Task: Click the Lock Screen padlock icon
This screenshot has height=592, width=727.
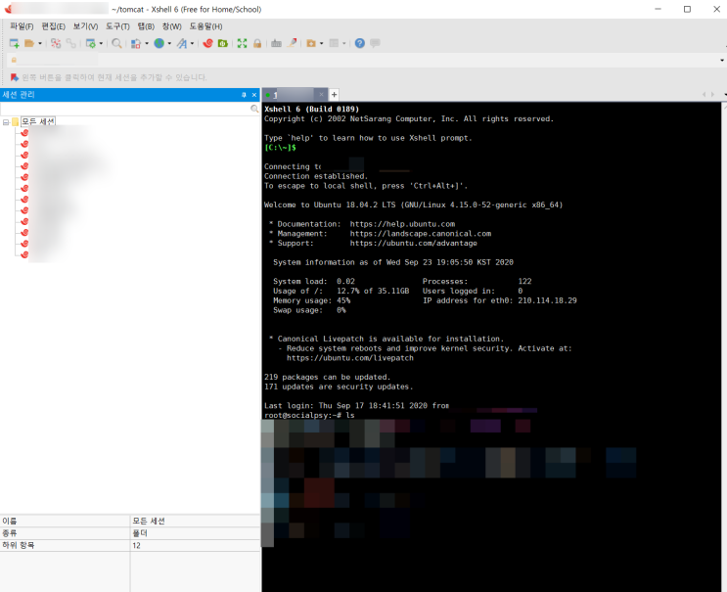Action: click(x=257, y=43)
